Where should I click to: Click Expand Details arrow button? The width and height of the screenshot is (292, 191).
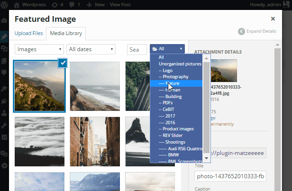[257, 31]
